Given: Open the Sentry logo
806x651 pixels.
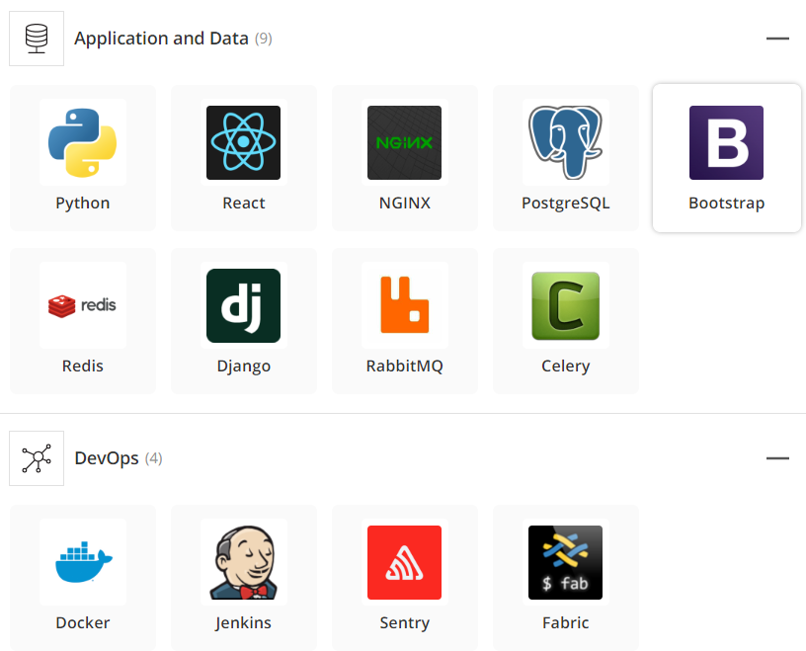Looking at the screenshot, I should point(404,562).
